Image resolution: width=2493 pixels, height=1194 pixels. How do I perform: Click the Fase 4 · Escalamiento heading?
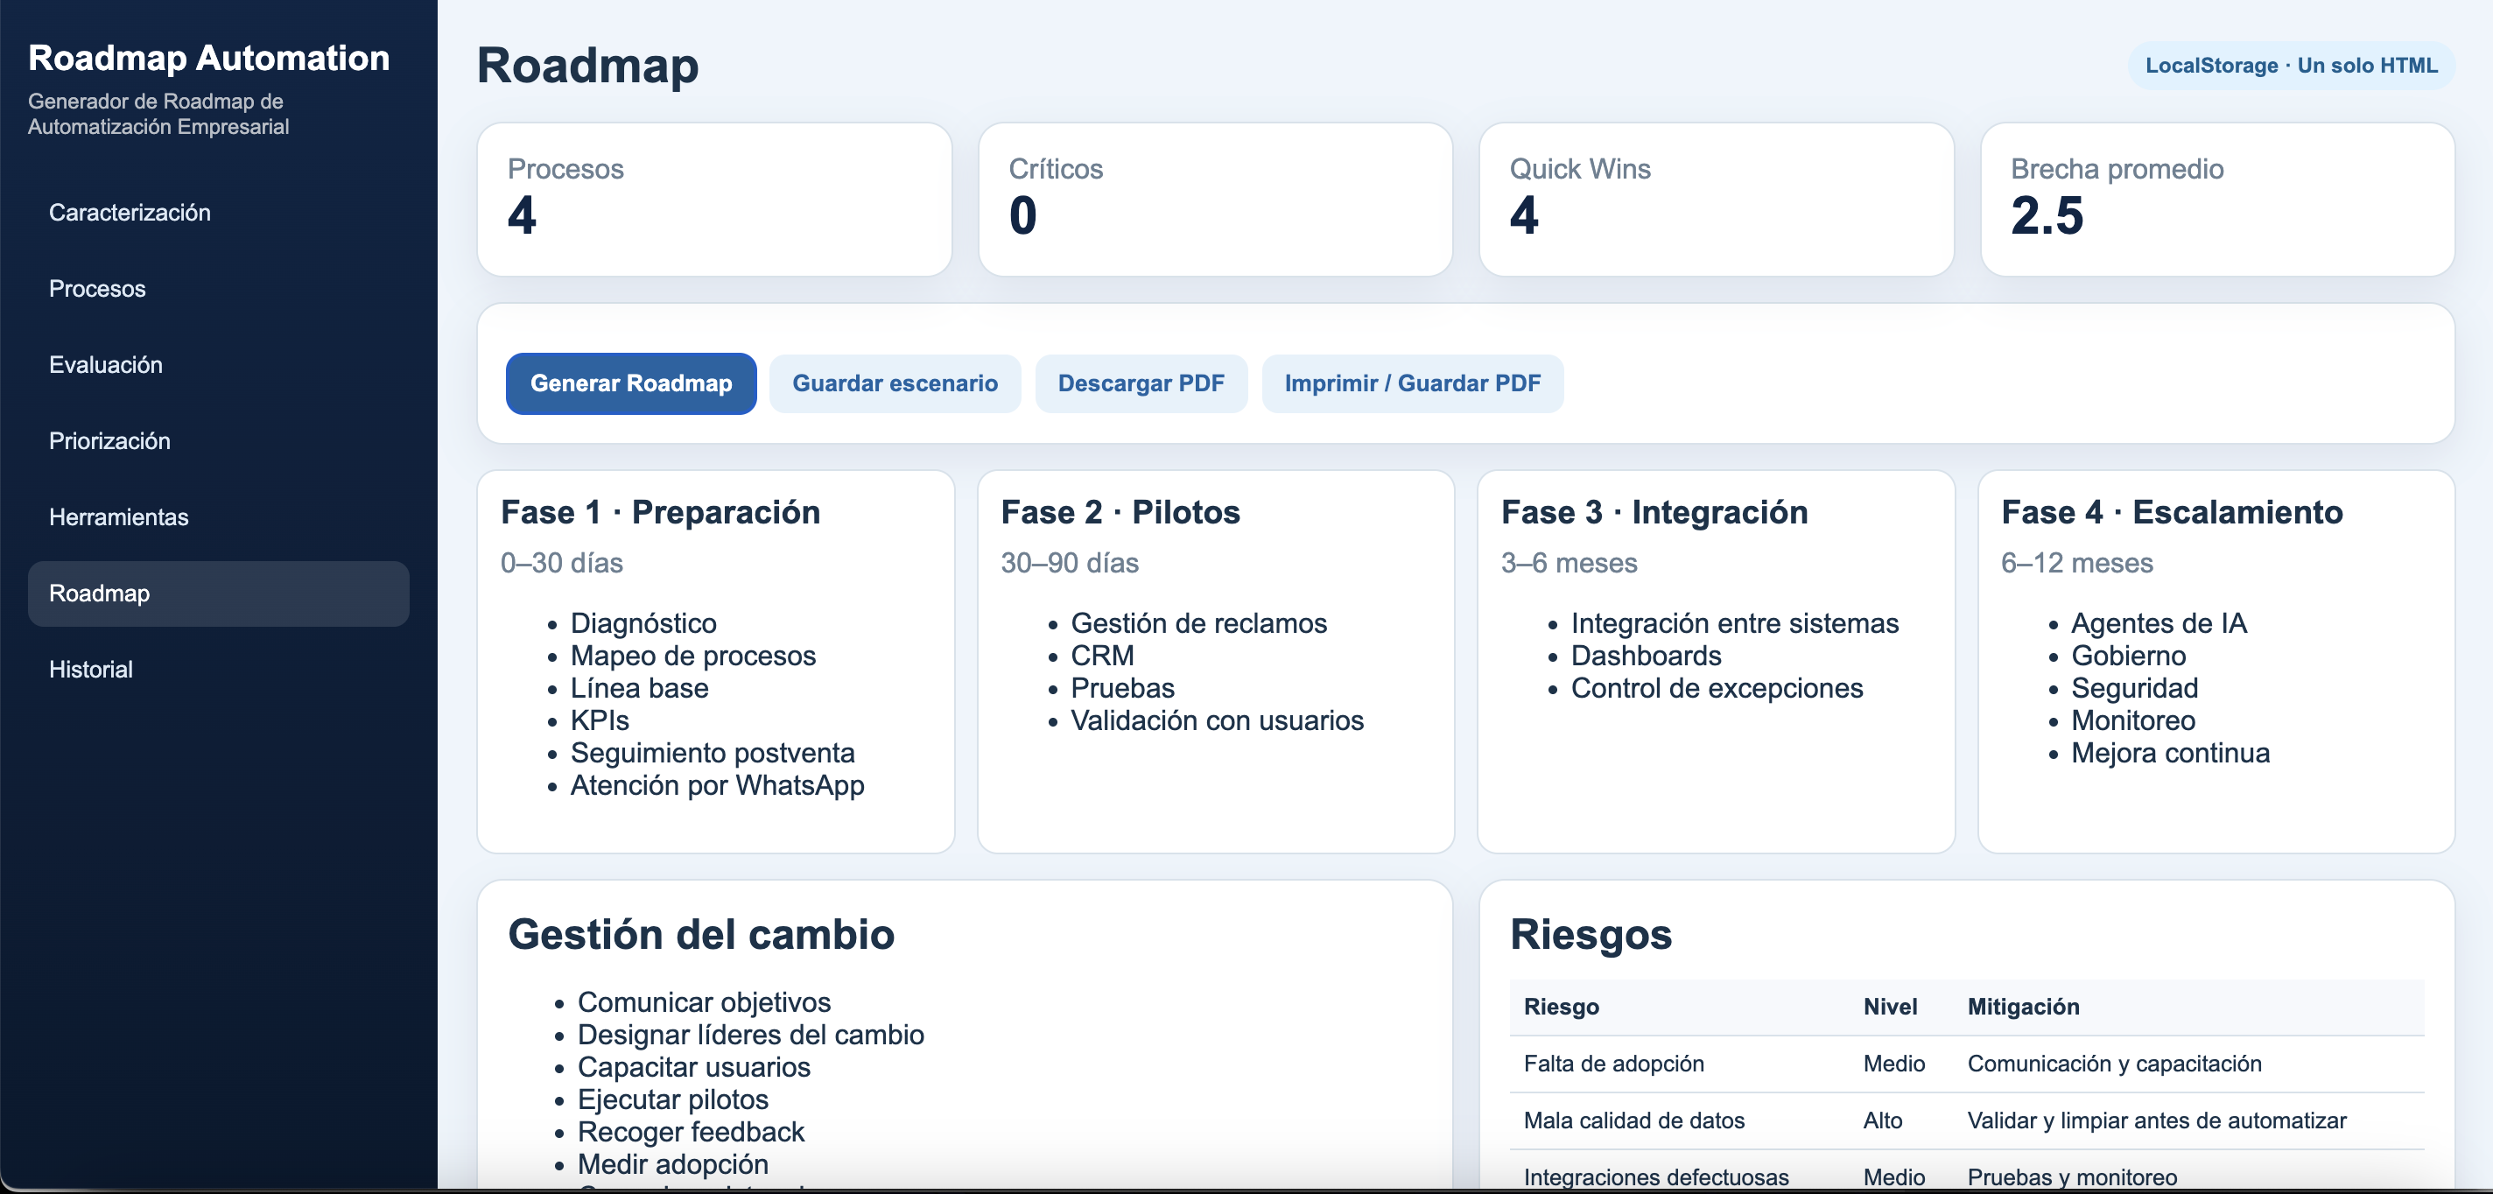pyautogui.click(x=2172, y=513)
